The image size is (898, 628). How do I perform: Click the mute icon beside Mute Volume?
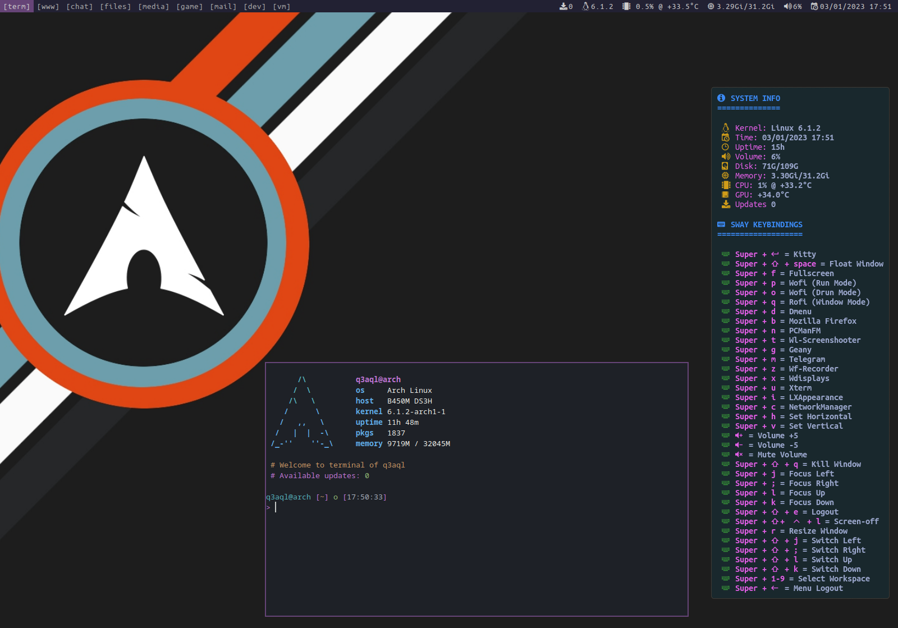(x=739, y=455)
